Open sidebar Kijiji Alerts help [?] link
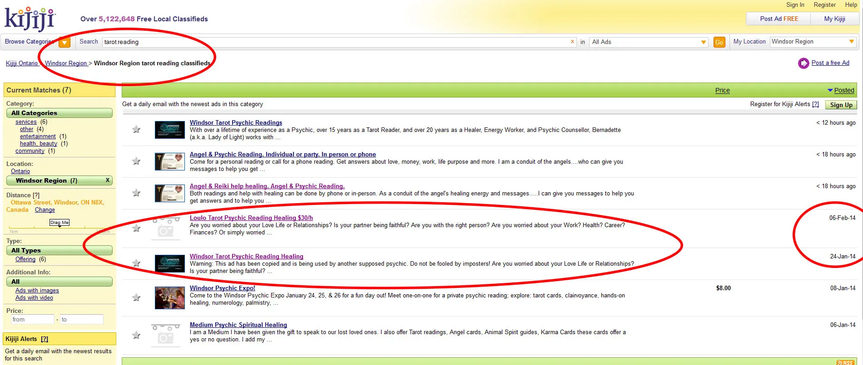 click(x=45, y=339)
